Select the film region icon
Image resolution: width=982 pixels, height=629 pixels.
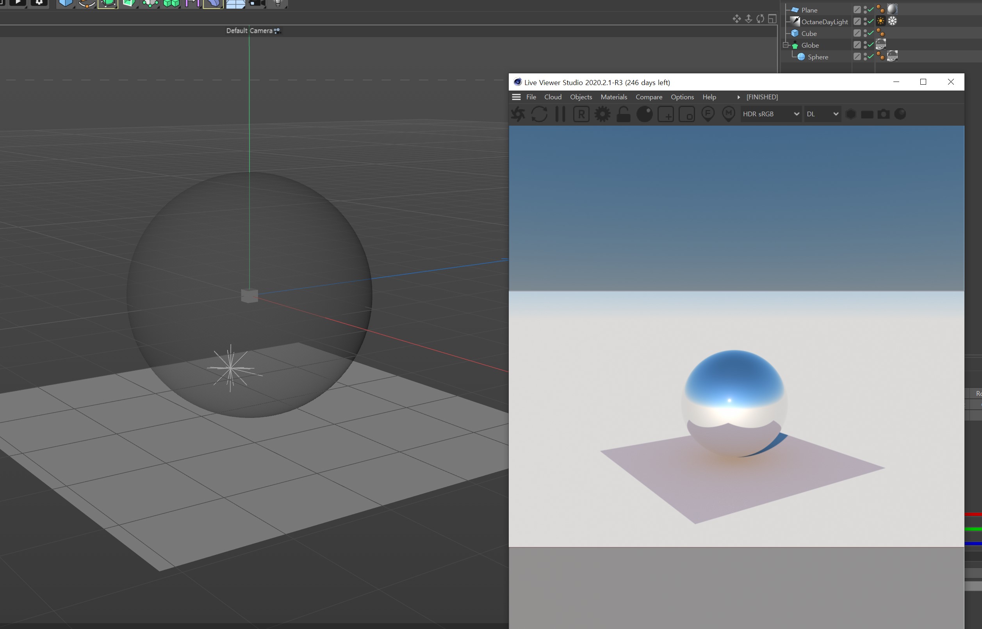tap(686, 114)
